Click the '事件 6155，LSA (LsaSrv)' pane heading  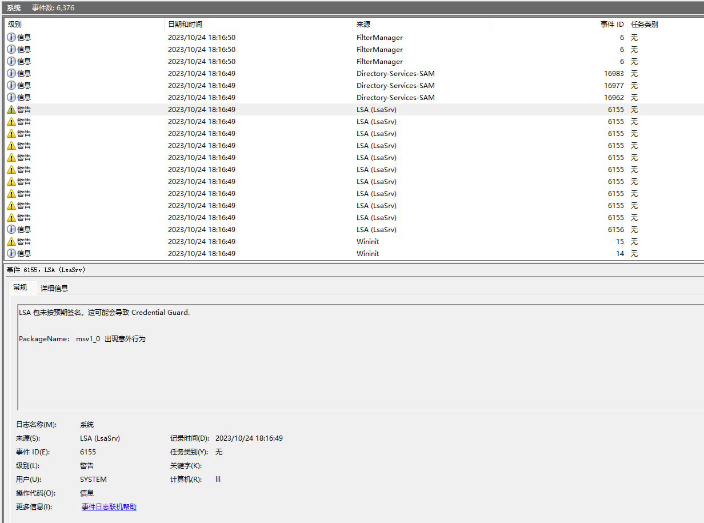[46, 270]
